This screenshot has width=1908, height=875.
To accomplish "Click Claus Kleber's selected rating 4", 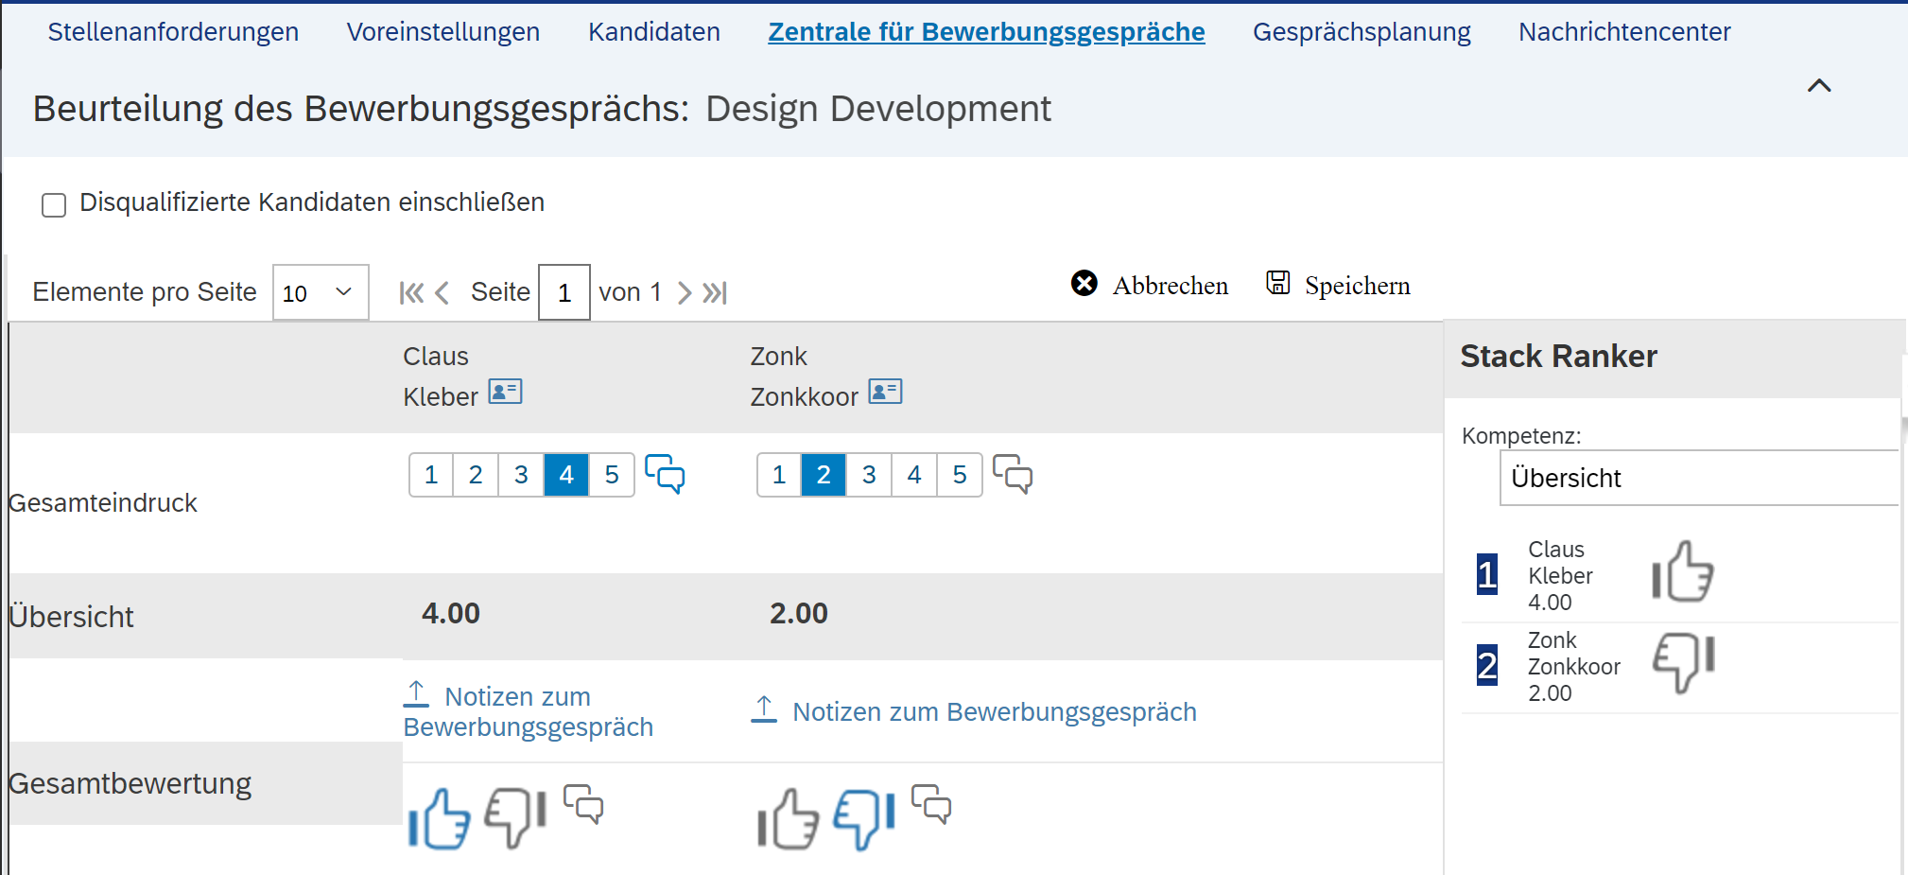I will pyautogui.click(x=566, y=475).
